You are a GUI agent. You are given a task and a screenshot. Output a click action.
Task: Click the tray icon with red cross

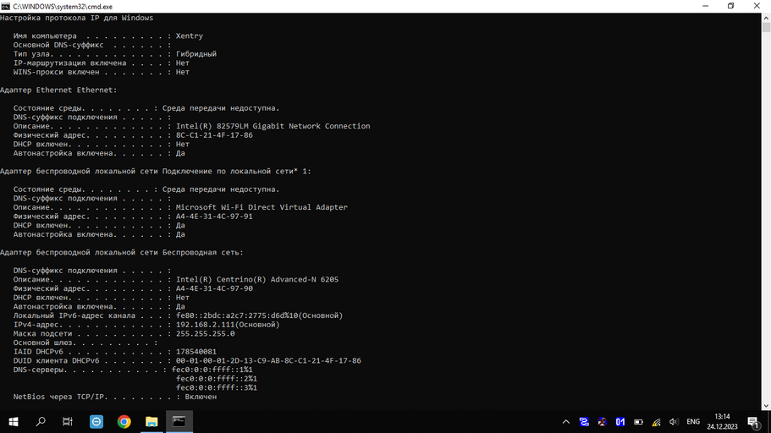pos(602,422)
